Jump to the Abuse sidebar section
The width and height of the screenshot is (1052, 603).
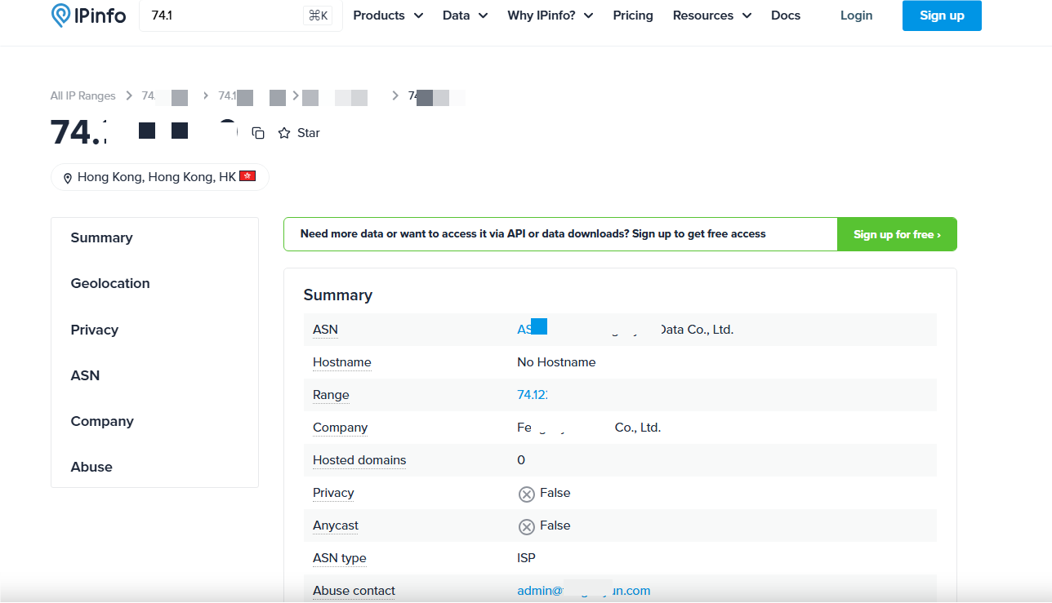click(91, 467)
